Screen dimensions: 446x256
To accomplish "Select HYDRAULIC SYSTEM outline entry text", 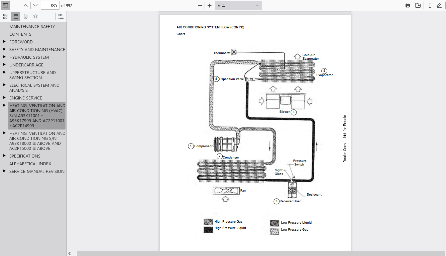I will (29, 57).
